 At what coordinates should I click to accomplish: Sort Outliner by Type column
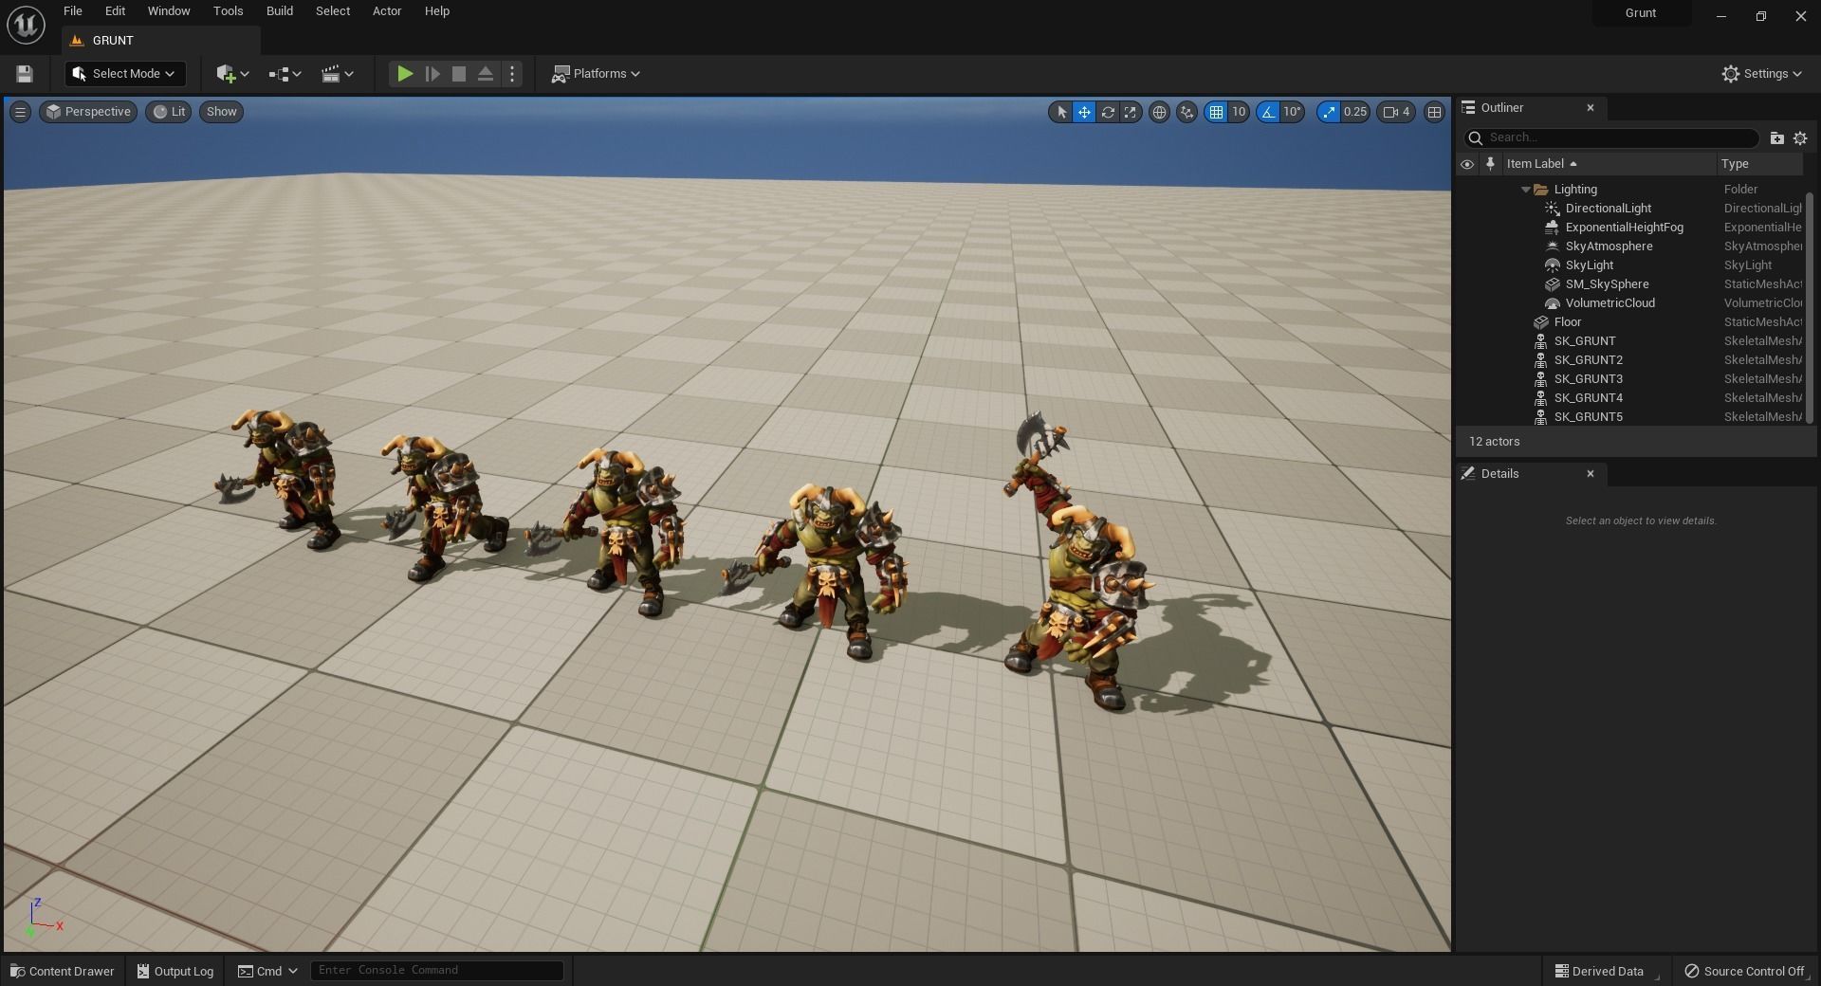(1760, 164)
